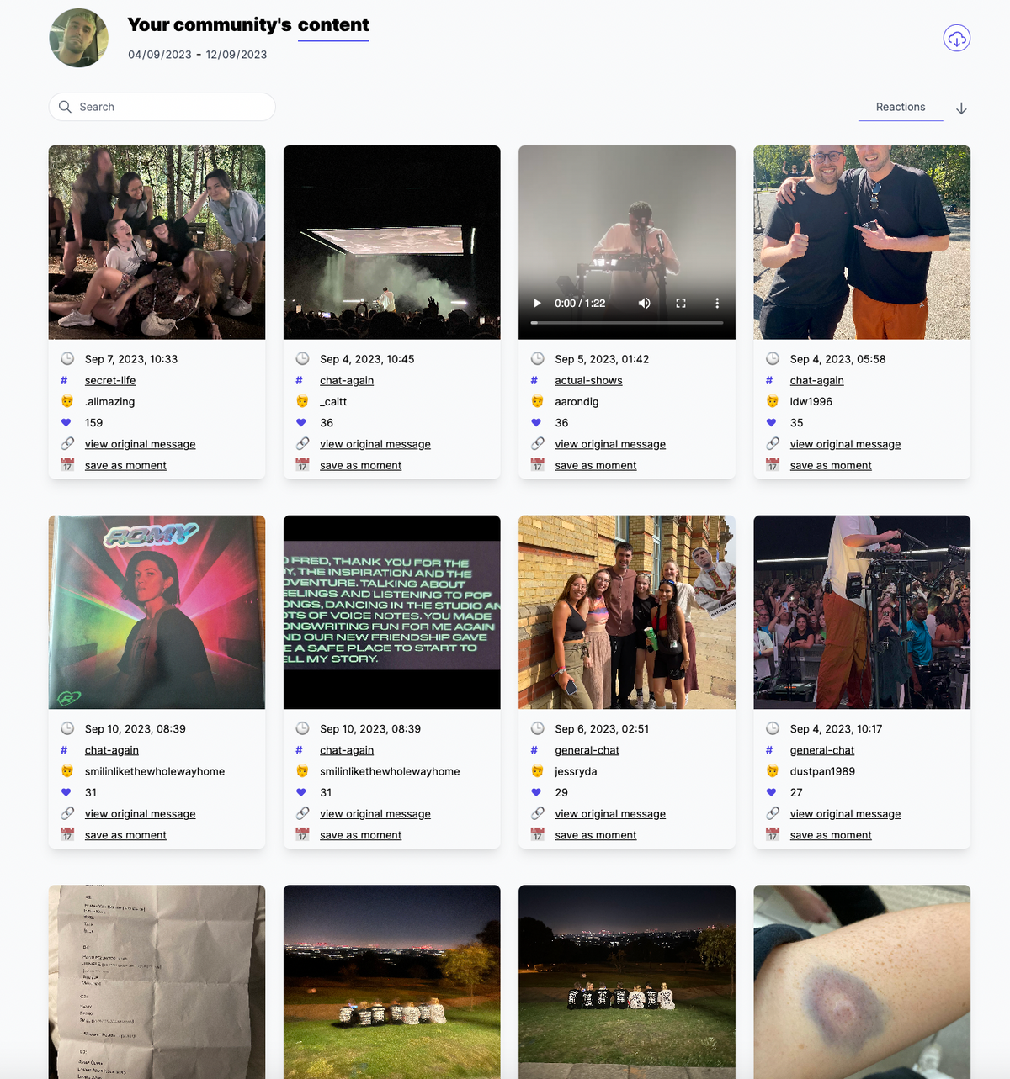The width and height of the screenshot is (1010, 1079).
Task: Toggle sort direction with the arrow
Action: pos(961,108)
